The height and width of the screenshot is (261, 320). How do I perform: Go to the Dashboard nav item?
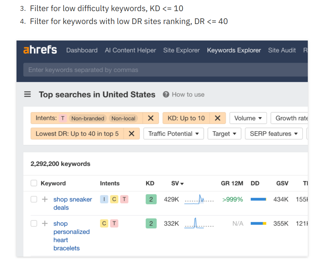(82, 50)
